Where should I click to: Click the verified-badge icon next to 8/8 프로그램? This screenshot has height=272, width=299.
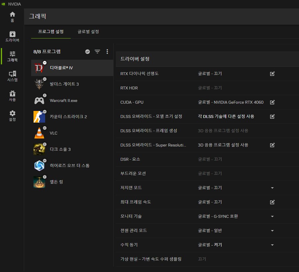(x=87, y=51)
